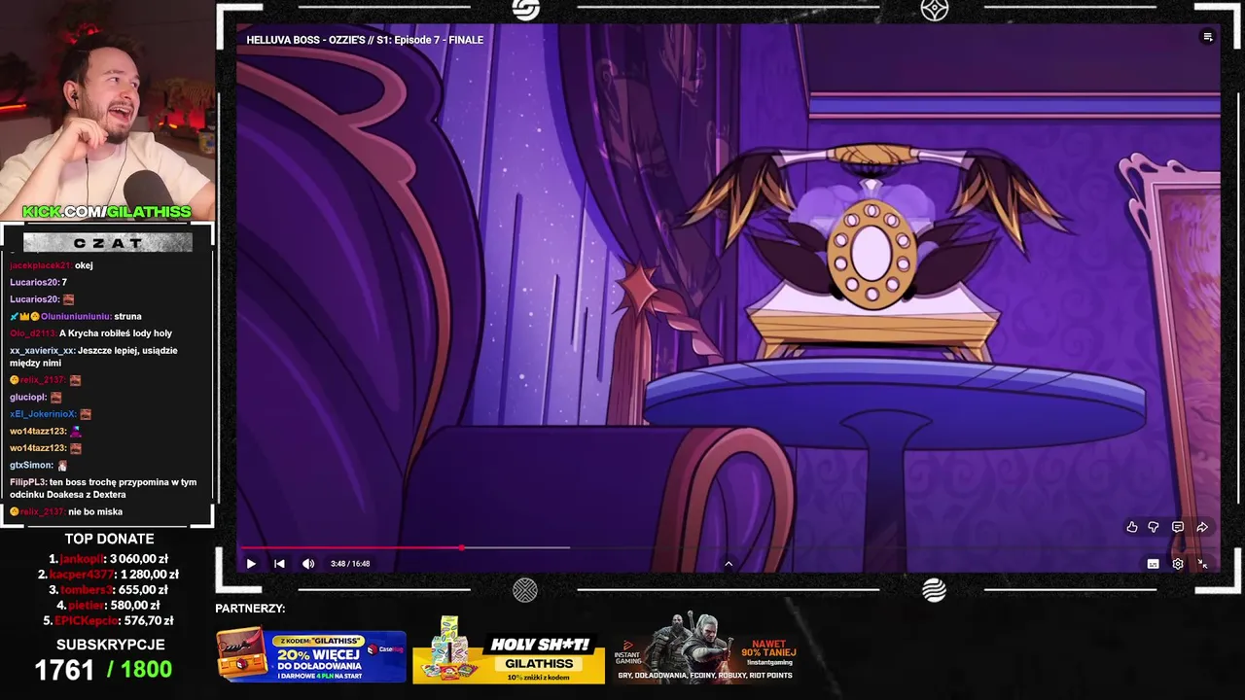Click the subscription goal / 1800

pyautogui.click(x=139, y=670)
